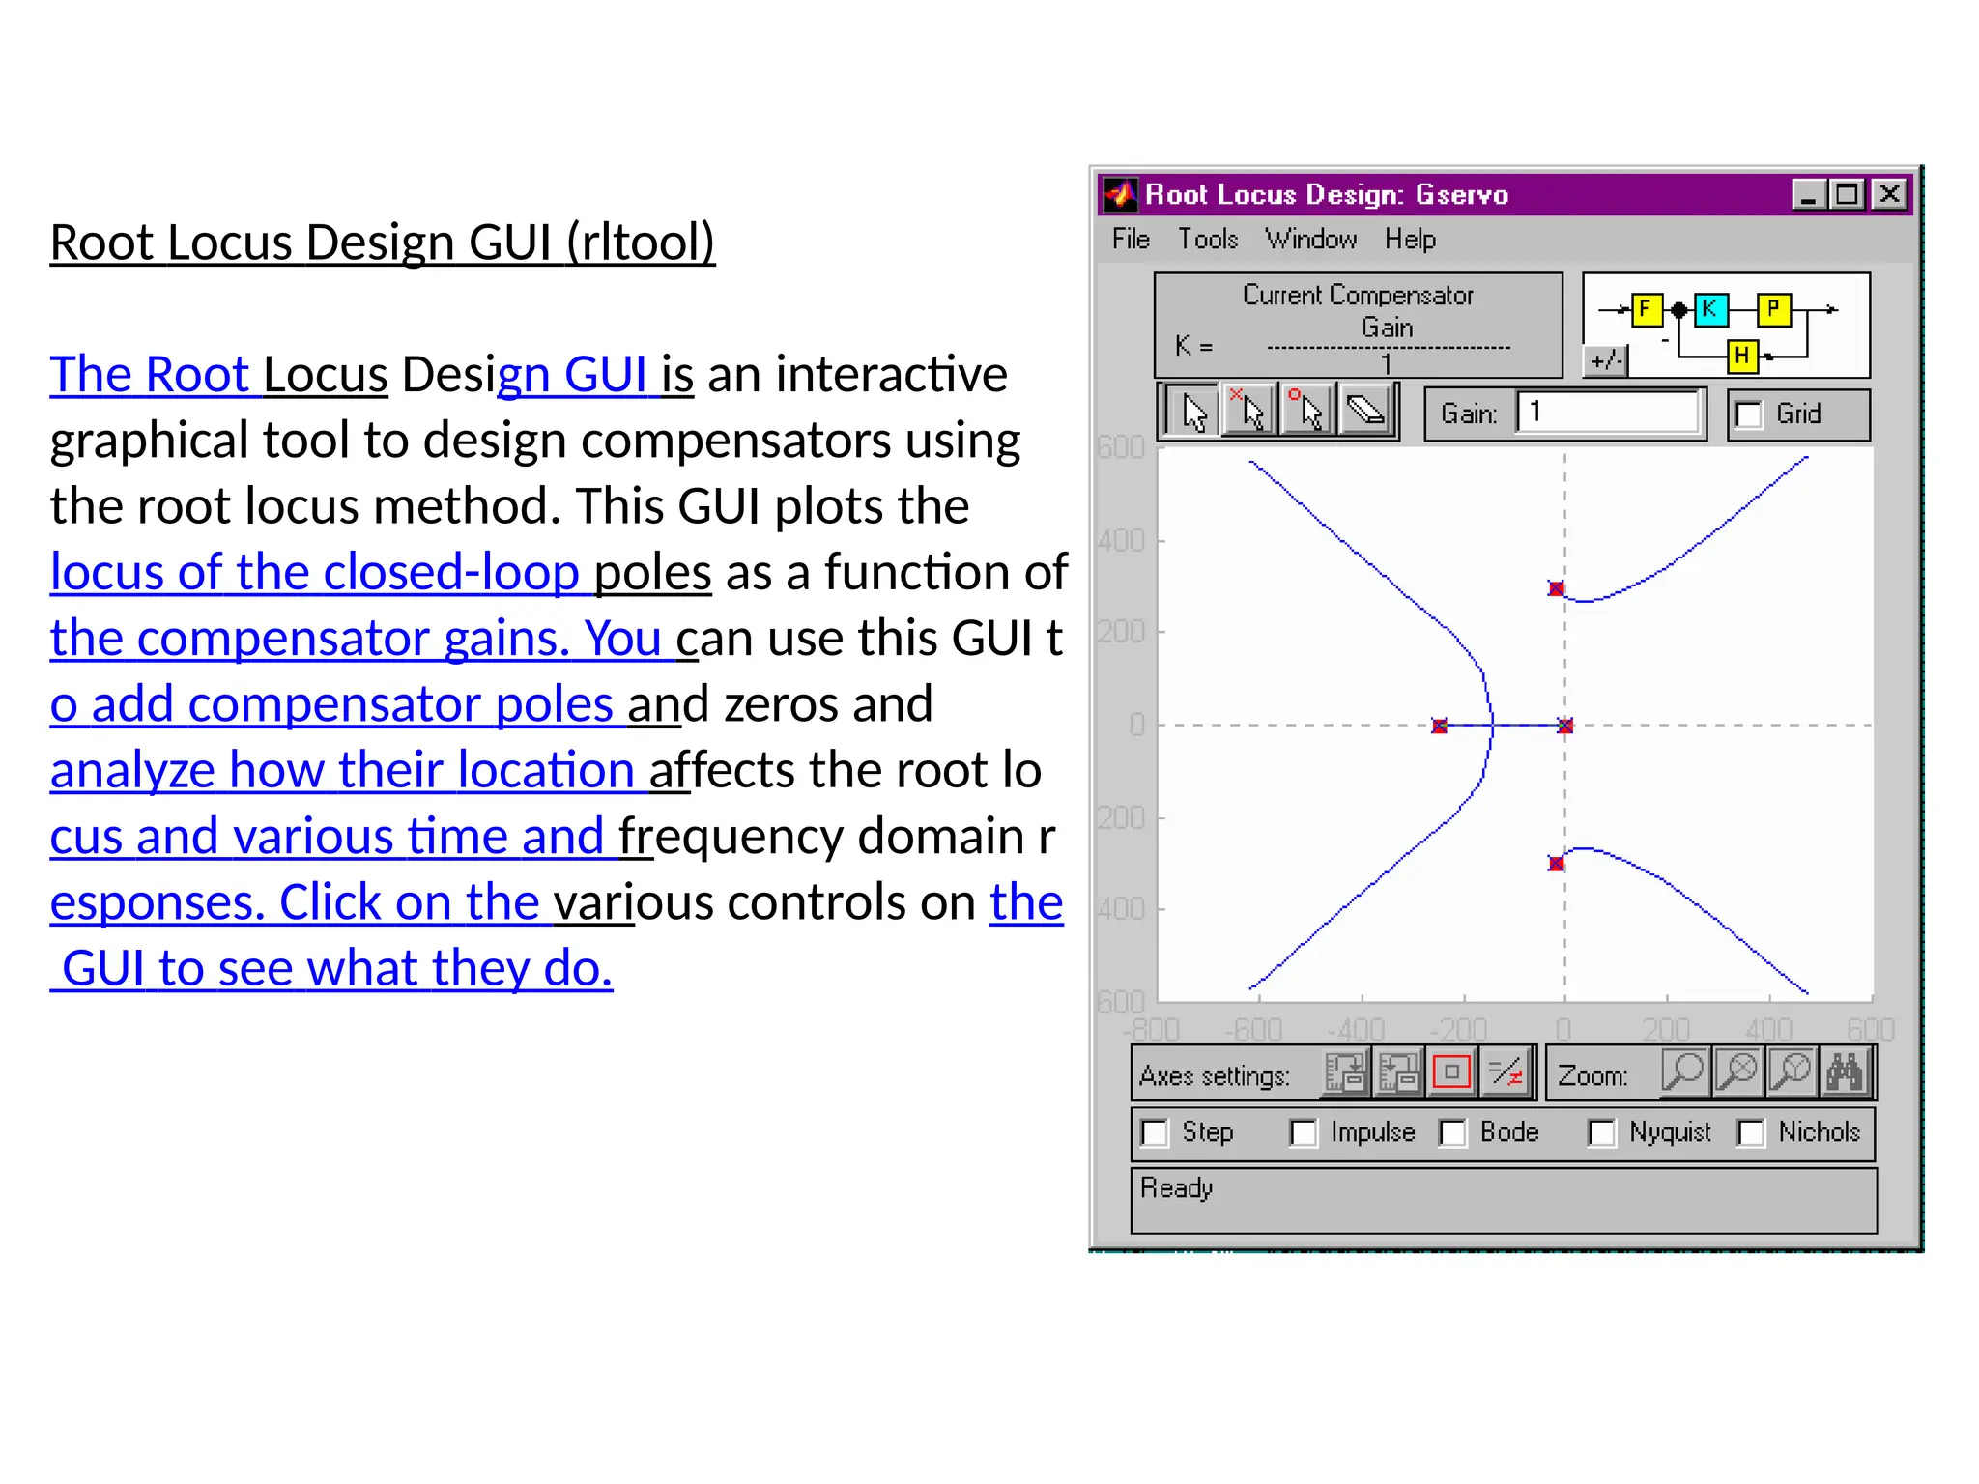Toggle feedback sign with +/- button
1979x1484 pixels.
pyautogui.click(x=1605, y=360)
